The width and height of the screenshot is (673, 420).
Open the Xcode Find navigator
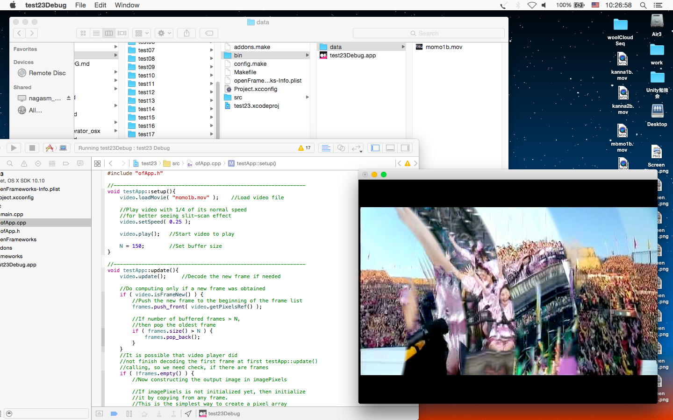pyautogui.click(x=10, y=163)
